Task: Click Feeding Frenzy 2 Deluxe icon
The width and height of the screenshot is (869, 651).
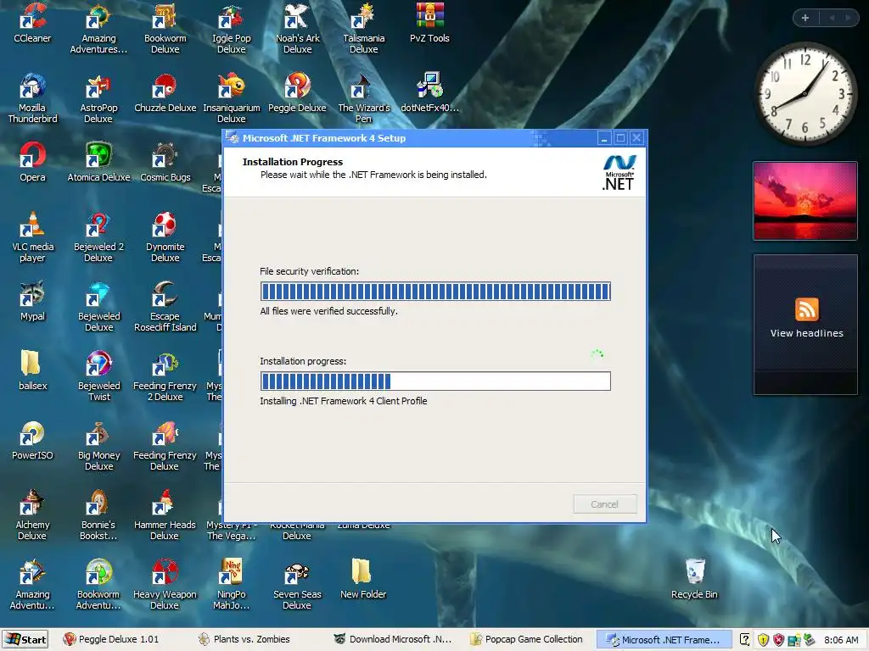Action: 165,364
